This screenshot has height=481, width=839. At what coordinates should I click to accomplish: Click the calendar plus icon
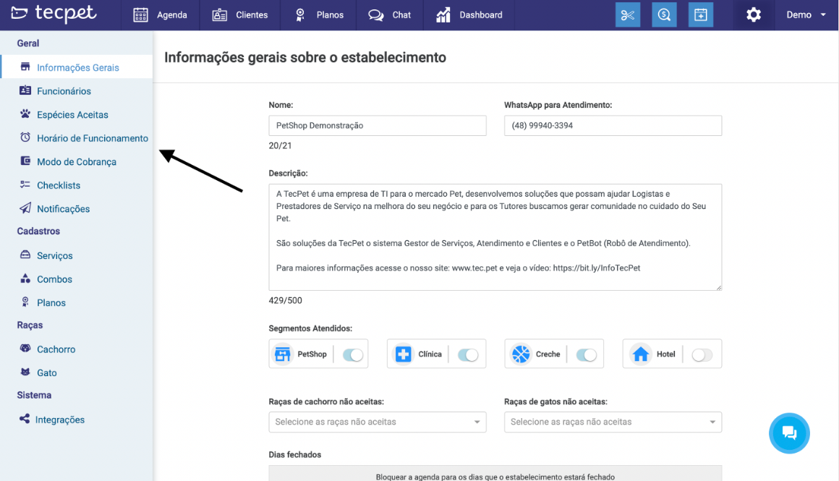[x=700, y=15]
